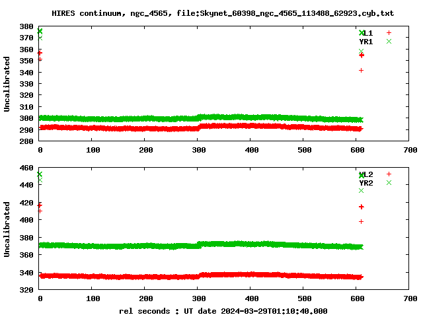This screenshot has height=317, width=423.
Task: Click the 360 y-axis tick label in lower plot
Action: coord(26,255)
